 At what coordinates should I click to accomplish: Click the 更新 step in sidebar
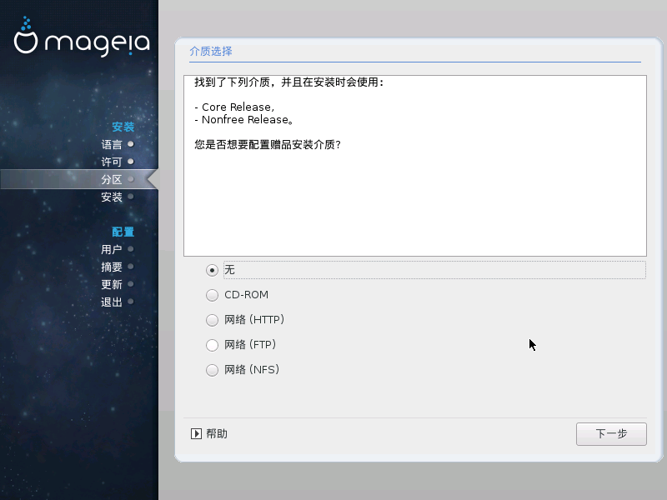tap(112, 284)
